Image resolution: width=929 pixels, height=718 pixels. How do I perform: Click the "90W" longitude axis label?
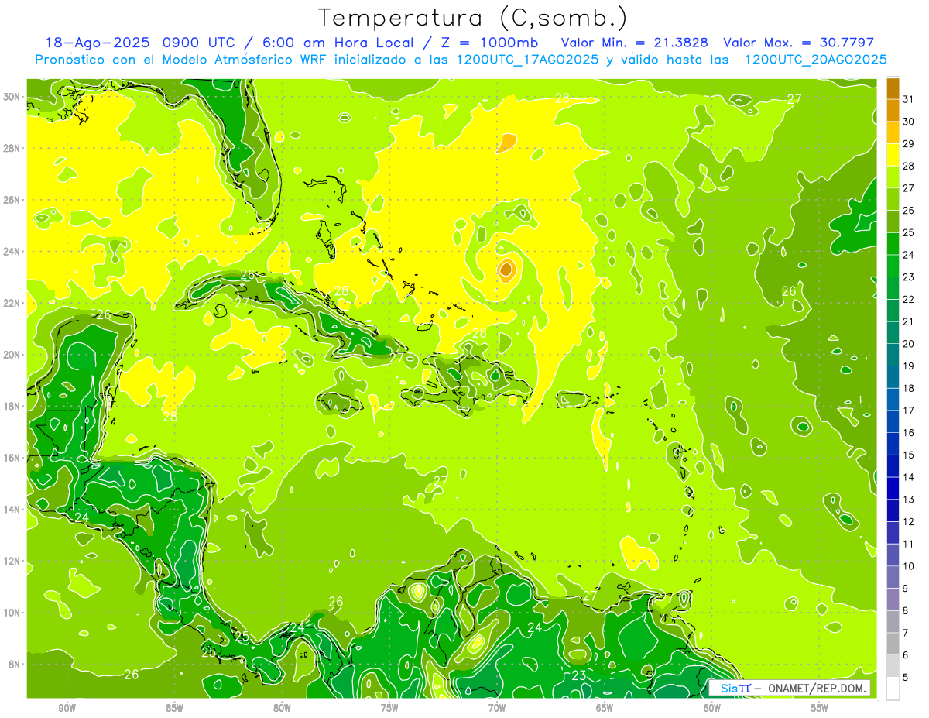67,708
